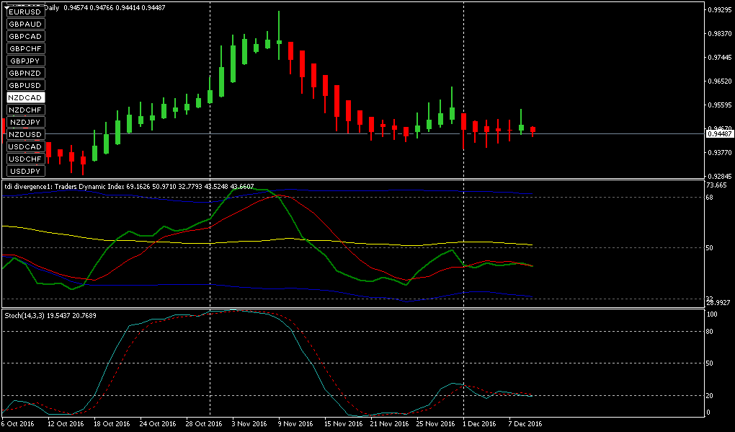The width and height of the screenshot is (735, 432).
Task: Switch chart to EURUSD symbol button
Action: 26,12
